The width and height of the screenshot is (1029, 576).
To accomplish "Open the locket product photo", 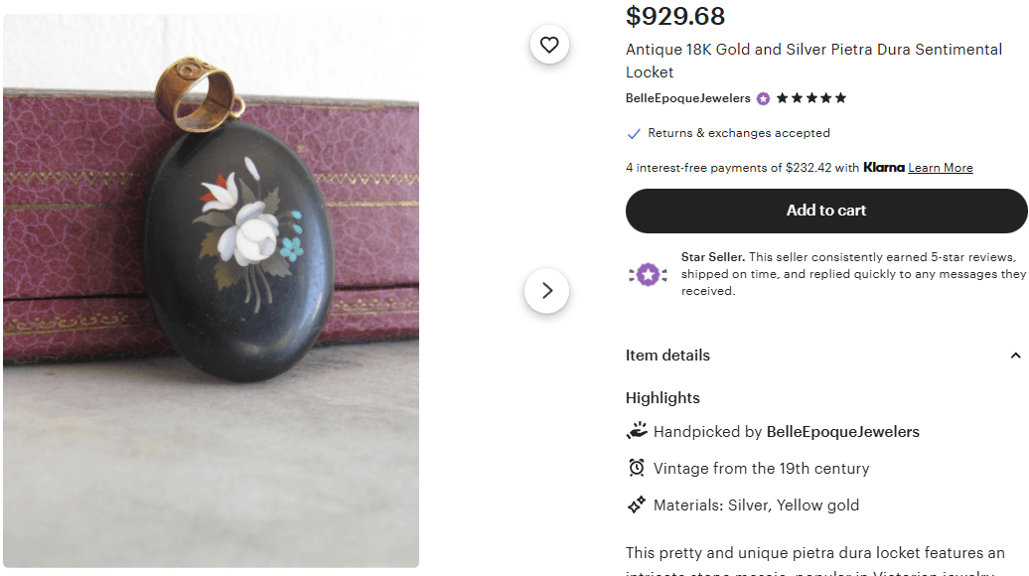I will [212, 288].
